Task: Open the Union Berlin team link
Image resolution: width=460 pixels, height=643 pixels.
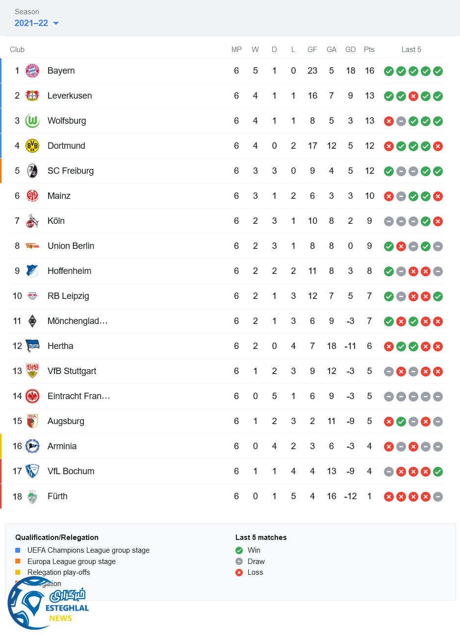Action: (71, 246)
